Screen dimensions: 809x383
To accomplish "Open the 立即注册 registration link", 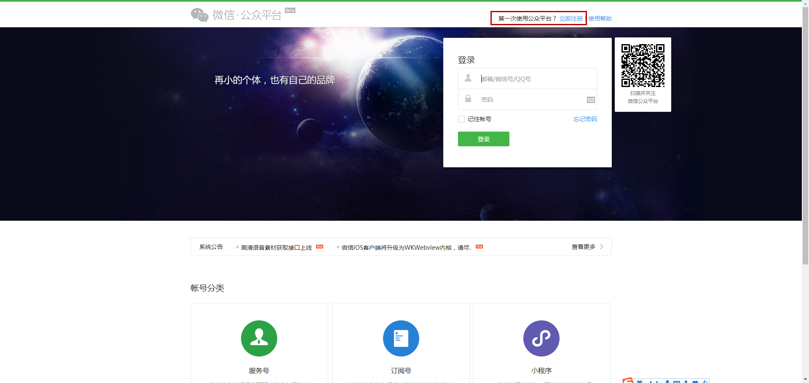I will point(571,18).
